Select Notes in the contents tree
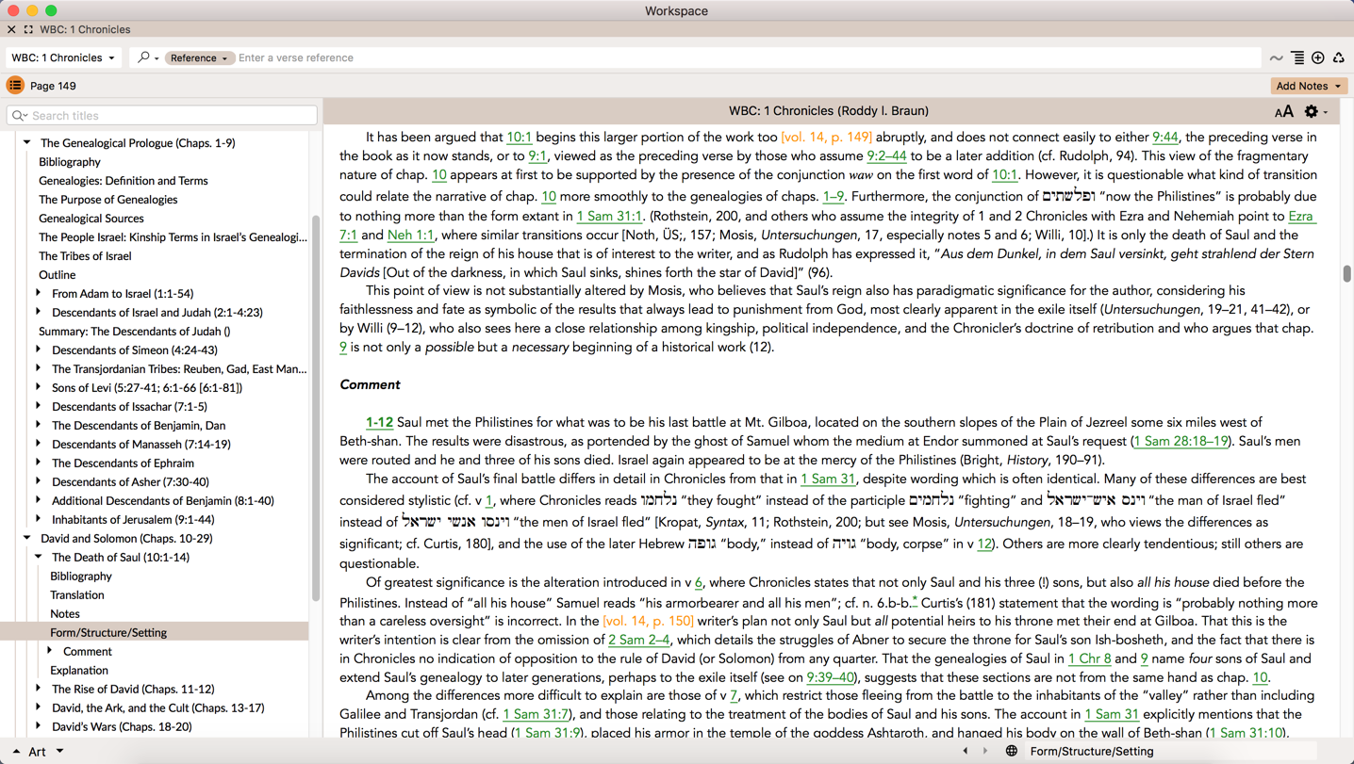The width and height of the screenshot is (1354, 764). pos(65,613)
